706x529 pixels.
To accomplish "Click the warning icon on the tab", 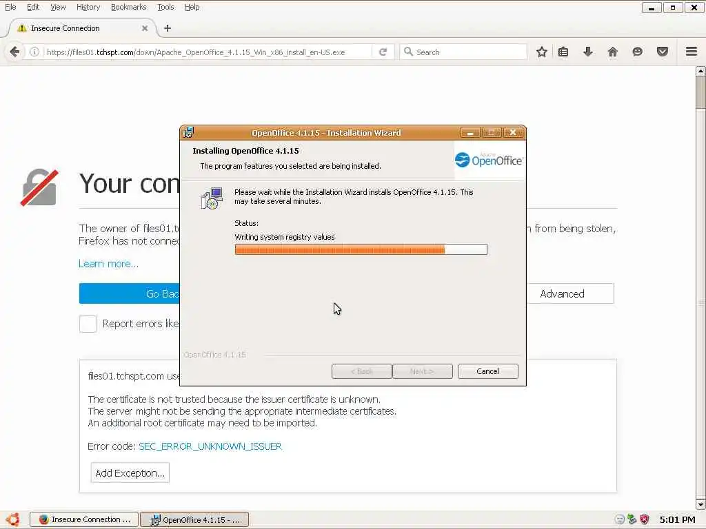I will point(21,28).
